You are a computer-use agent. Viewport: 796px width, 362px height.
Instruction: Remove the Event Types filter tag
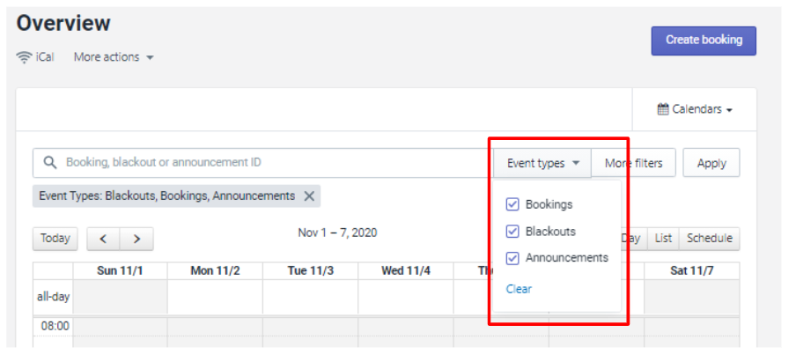tap(309, 196)
